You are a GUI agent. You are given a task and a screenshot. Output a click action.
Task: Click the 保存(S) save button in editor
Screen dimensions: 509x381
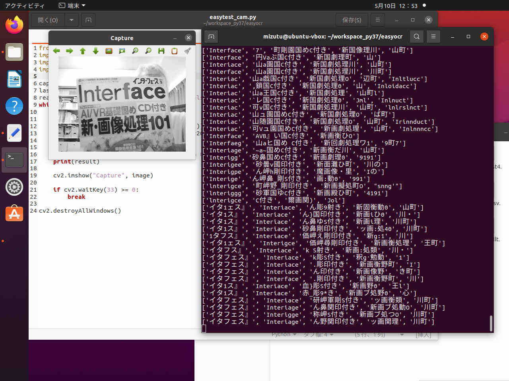[x=352, y=20]
